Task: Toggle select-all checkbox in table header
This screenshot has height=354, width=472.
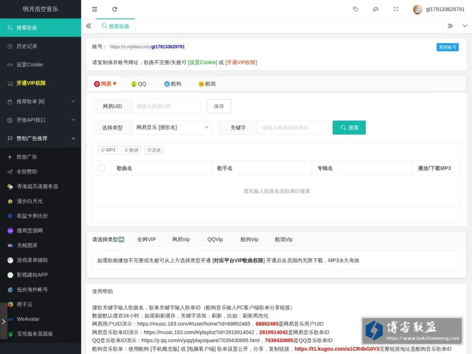Action: [x=101, y=168]
